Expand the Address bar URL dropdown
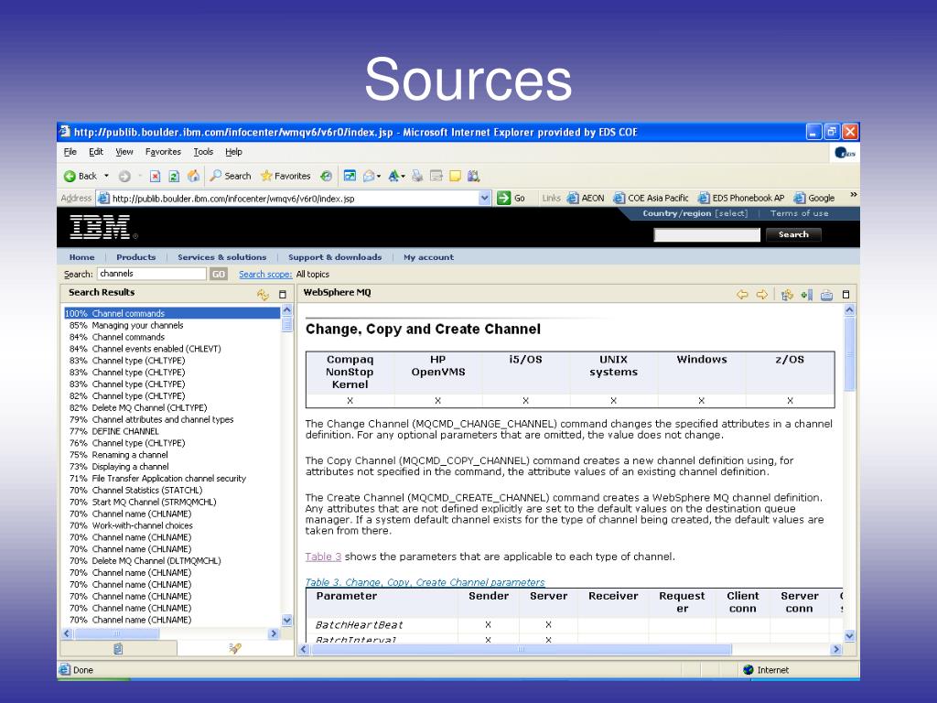The height and width of the screenshot is (703, 937). coord(485,198)
